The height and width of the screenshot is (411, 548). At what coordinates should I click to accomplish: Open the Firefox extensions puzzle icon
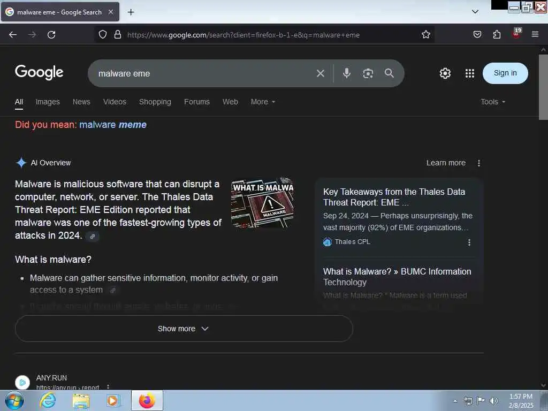[x=497, y=35]
